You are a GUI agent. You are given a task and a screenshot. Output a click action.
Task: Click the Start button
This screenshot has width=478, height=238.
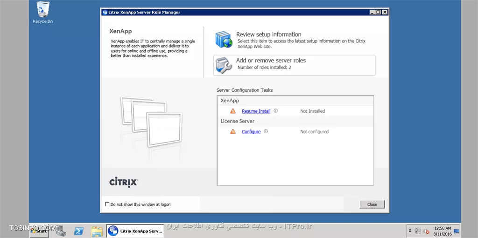(x=40, y=231)
